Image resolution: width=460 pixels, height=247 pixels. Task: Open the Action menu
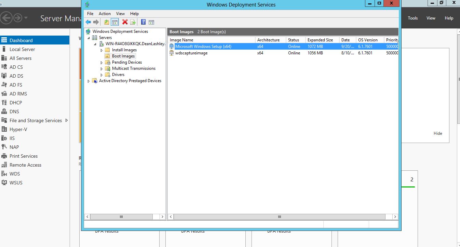tap(105, 14)
